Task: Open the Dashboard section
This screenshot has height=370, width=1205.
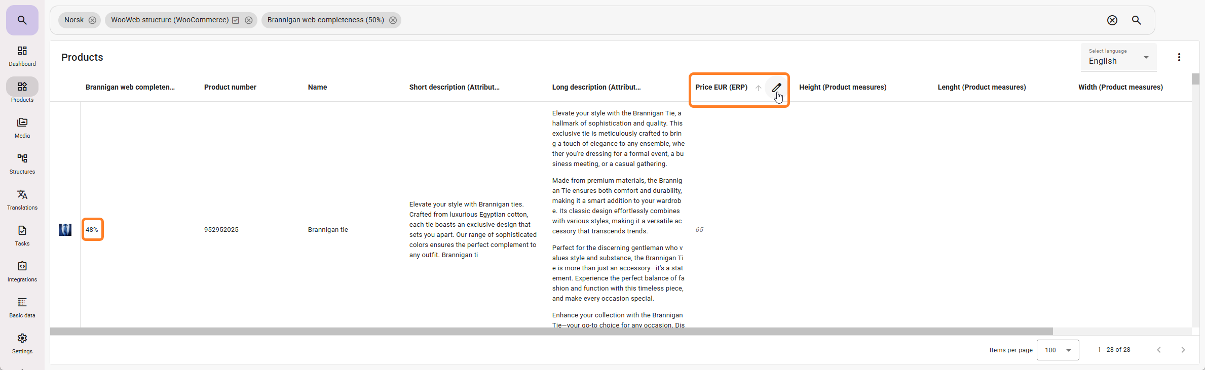Action: 22,56
